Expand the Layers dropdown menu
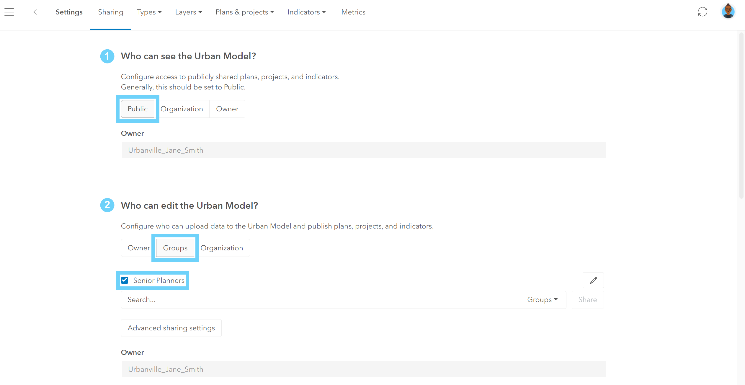 tap(188, 12)
